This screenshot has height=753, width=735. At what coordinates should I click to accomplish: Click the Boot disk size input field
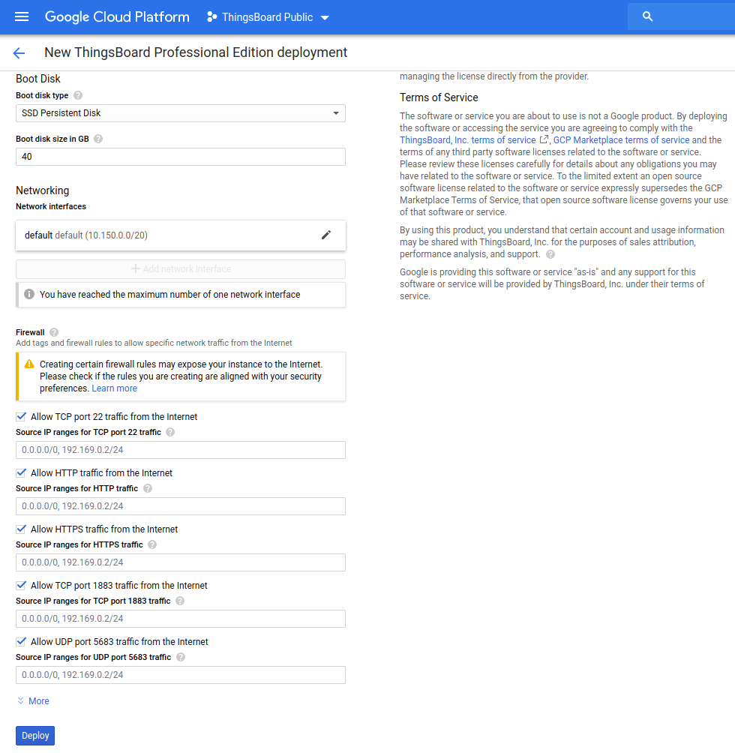[x=181, y=157]
